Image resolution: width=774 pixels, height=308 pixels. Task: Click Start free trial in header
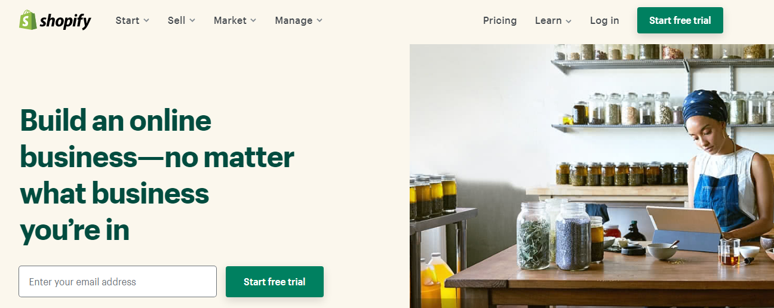tap(680, 20)
